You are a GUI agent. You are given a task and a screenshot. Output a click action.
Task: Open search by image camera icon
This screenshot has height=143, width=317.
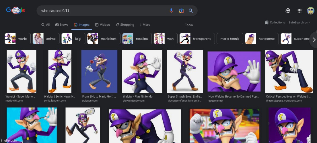tap(181, 11)
